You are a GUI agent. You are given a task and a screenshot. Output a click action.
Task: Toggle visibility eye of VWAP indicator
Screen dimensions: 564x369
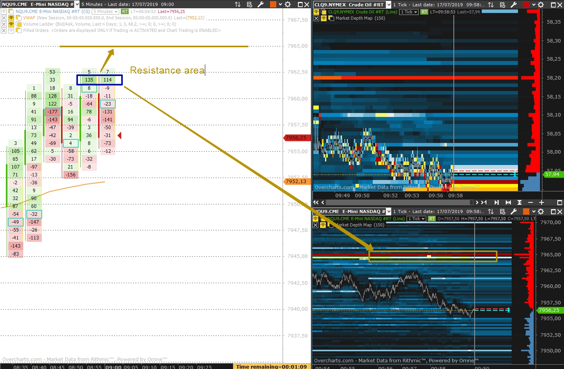[x=11, y=18]
